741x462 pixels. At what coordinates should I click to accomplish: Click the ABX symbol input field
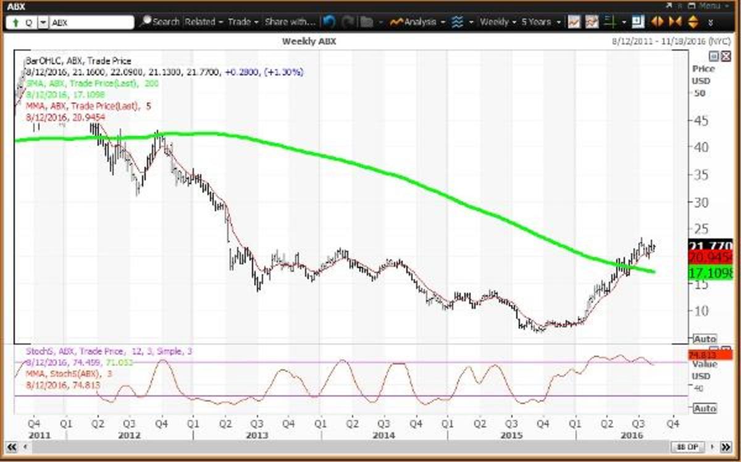91,22
